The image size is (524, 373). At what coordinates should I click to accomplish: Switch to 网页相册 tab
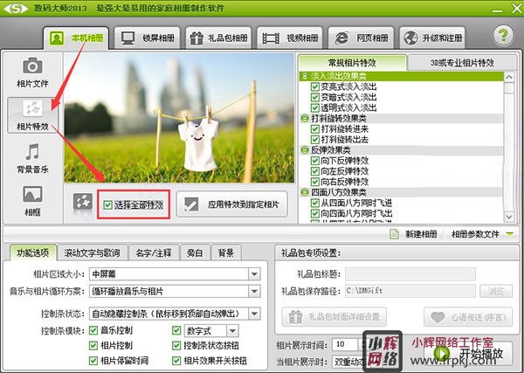[x=361, y=38]
